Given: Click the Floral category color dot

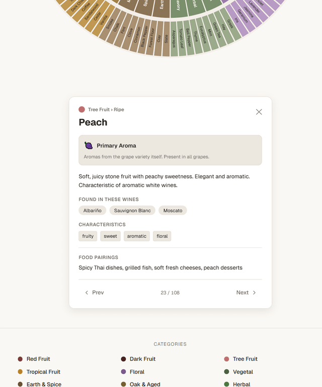Looking at the screenshot, I should point(123,372).
